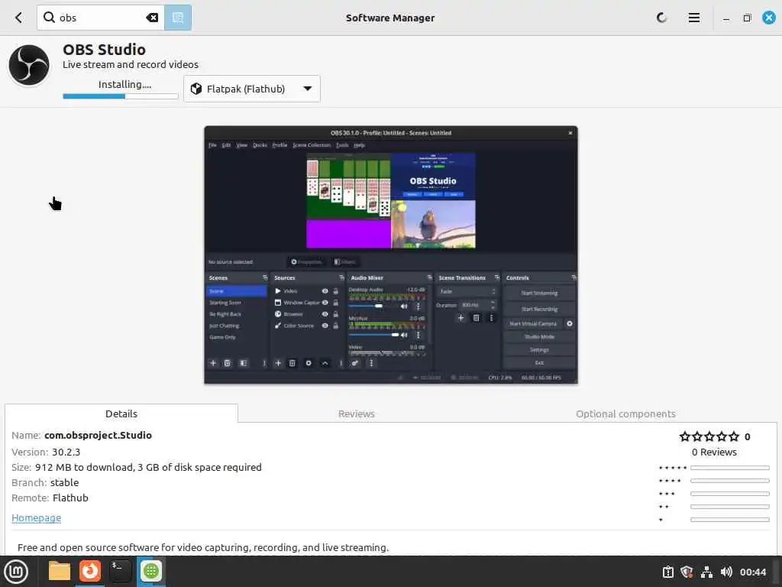Open the OBS Studio screenshot preview
The width and height of the screenshot is (782, 587).
pos(391,255)
